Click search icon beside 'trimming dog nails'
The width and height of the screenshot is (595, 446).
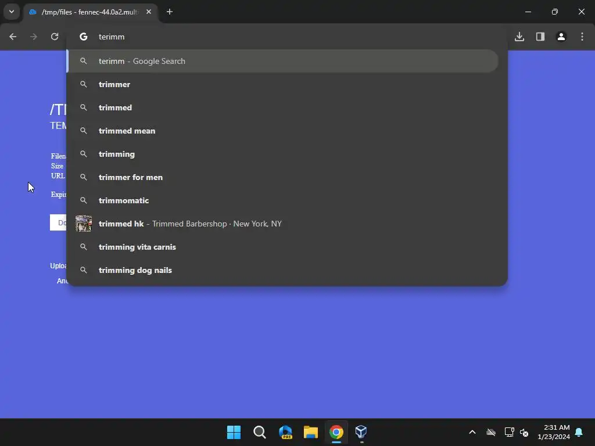[x=84, y=270]
